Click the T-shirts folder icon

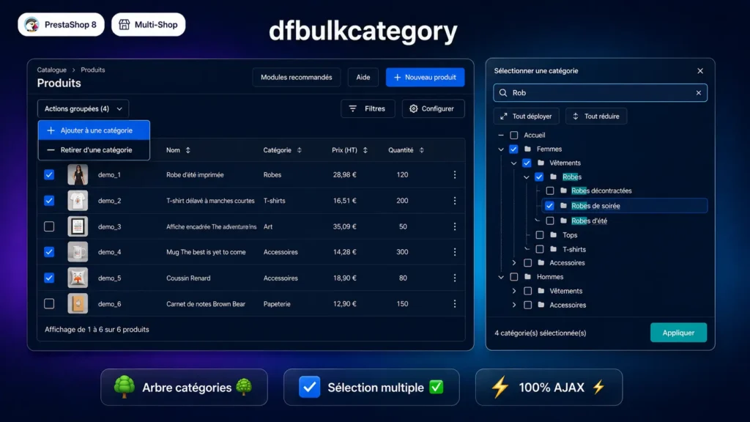click(x=554, y=249)
